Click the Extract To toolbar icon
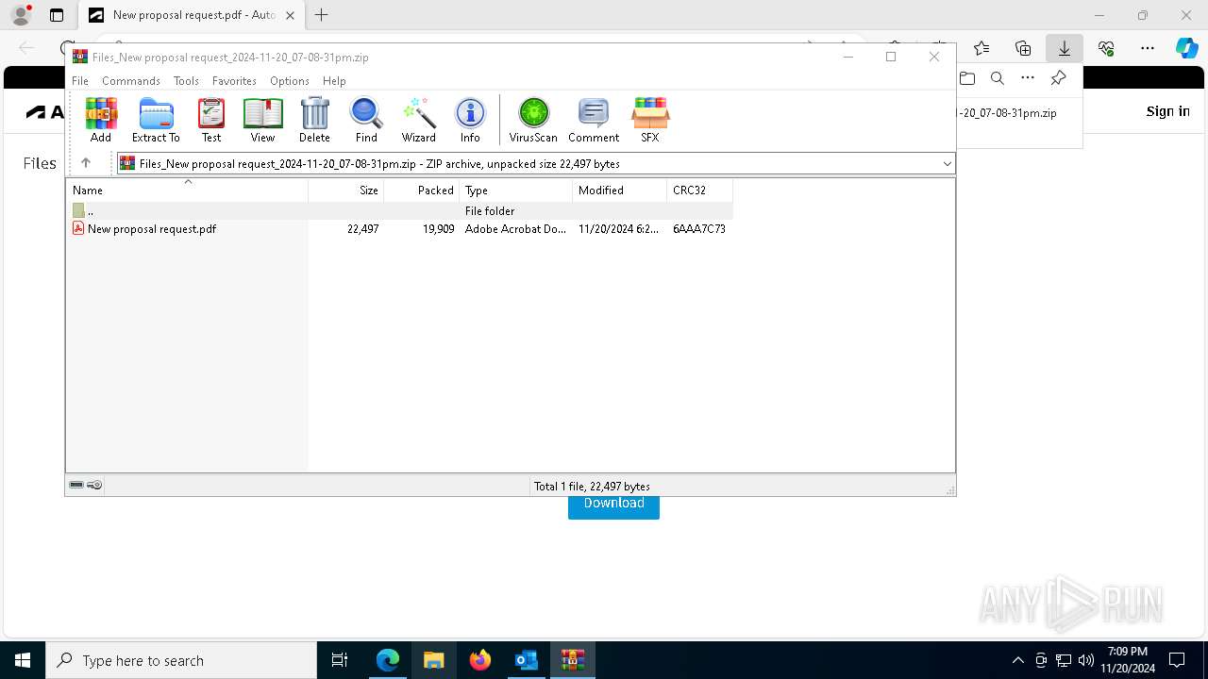Viewport: 1208px width, 679px height. [156, 120]
